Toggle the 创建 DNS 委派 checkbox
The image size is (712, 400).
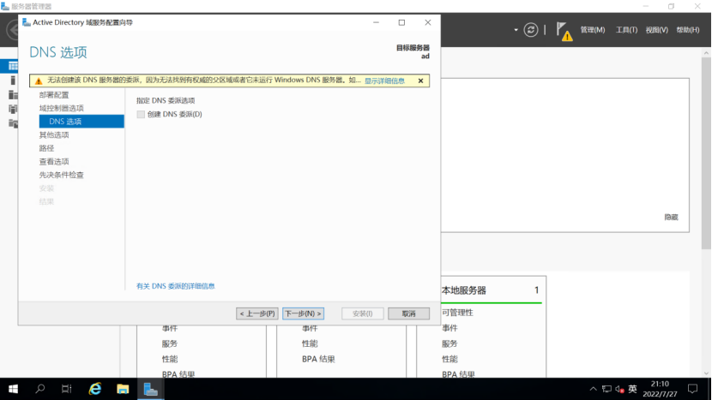141,114
